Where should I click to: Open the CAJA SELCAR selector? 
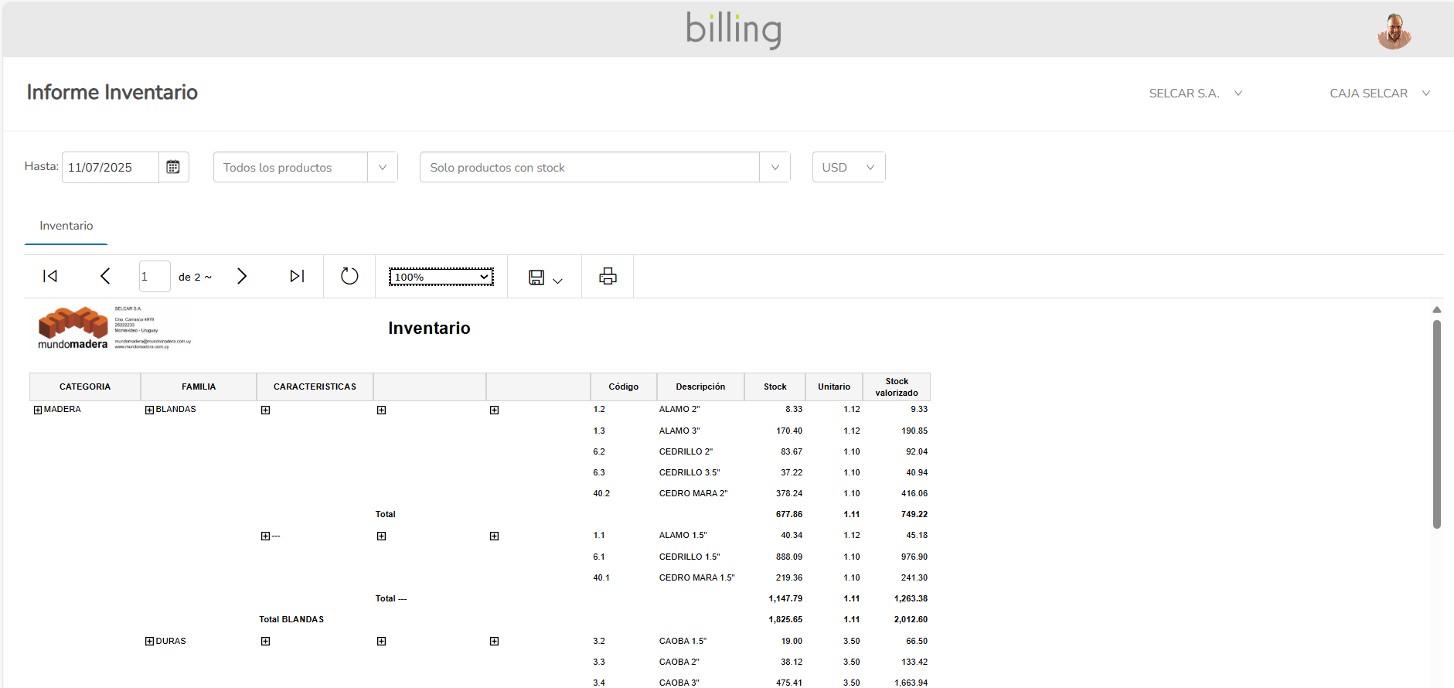pos(1379,94)
